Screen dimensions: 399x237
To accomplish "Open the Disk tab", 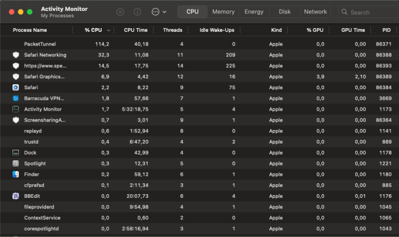I will (x=284, y=11).
